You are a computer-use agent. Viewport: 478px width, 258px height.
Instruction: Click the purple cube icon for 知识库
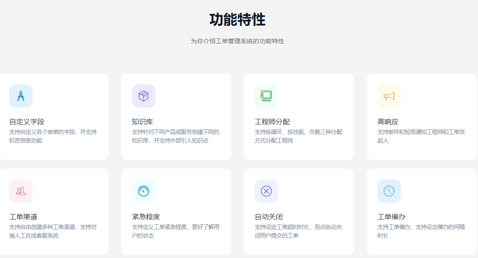click(x=143, y=96)
